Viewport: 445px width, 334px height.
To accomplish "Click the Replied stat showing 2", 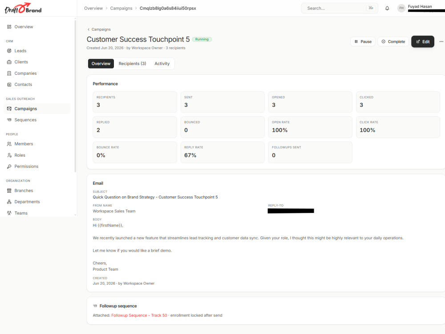I will [x=135, y=127].
